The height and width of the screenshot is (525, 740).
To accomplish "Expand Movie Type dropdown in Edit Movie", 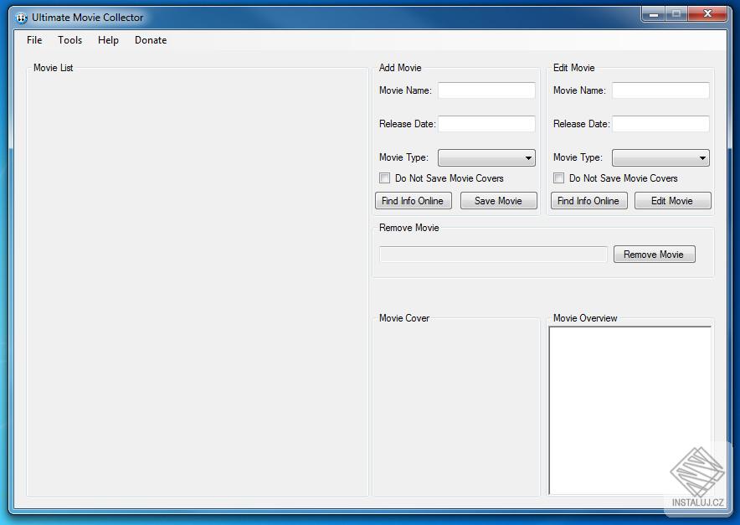I will pos(660,157).
